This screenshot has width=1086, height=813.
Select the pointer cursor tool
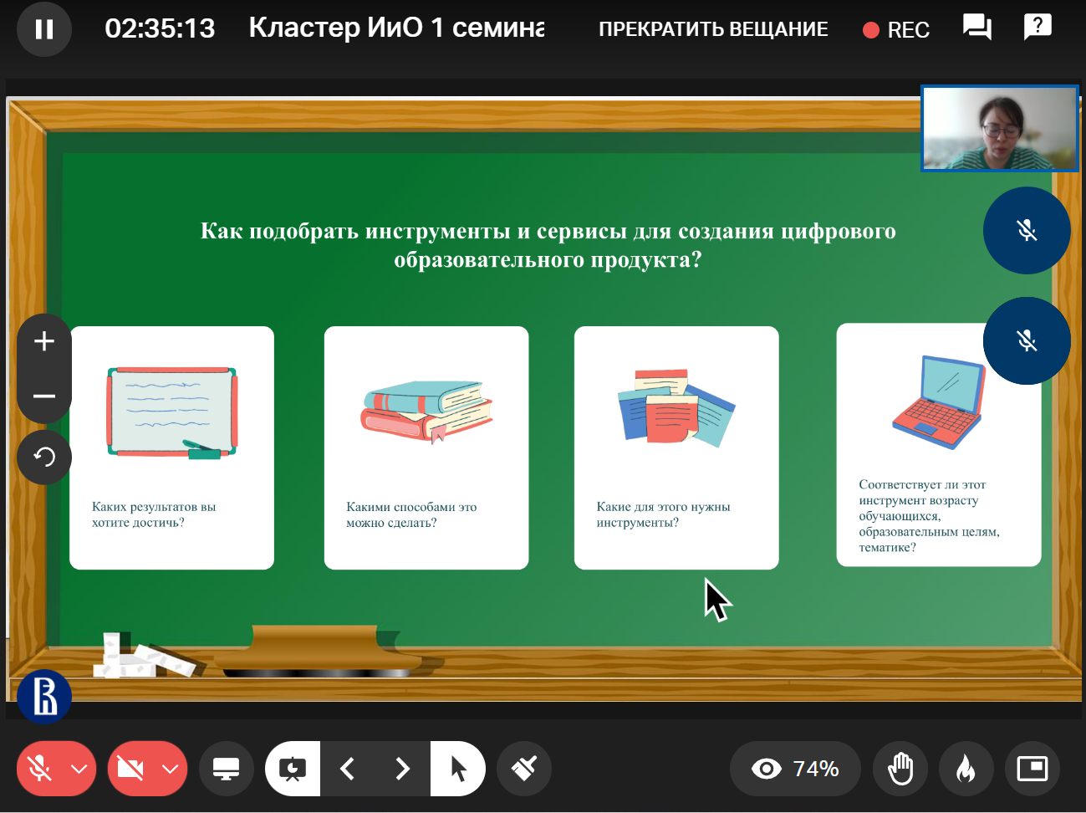[x=457, y=768]
